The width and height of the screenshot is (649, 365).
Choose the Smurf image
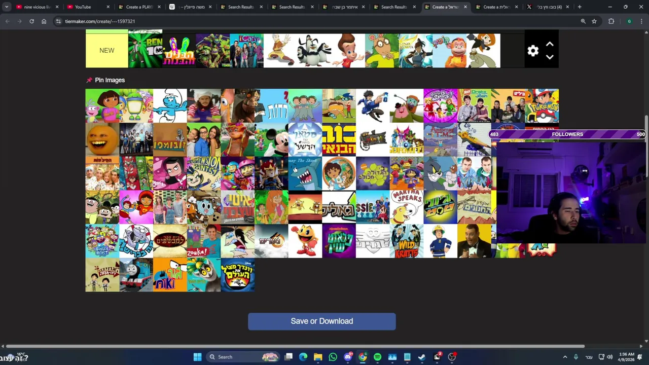coord(170,106)
